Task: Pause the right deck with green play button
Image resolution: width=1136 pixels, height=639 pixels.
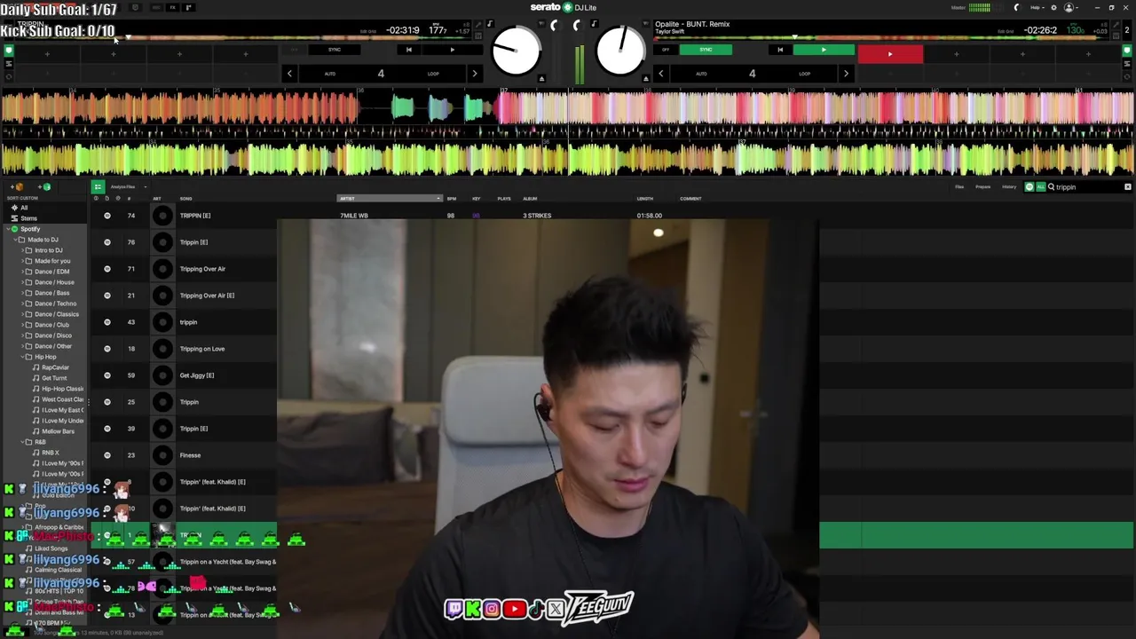Action: coord(824,50)
